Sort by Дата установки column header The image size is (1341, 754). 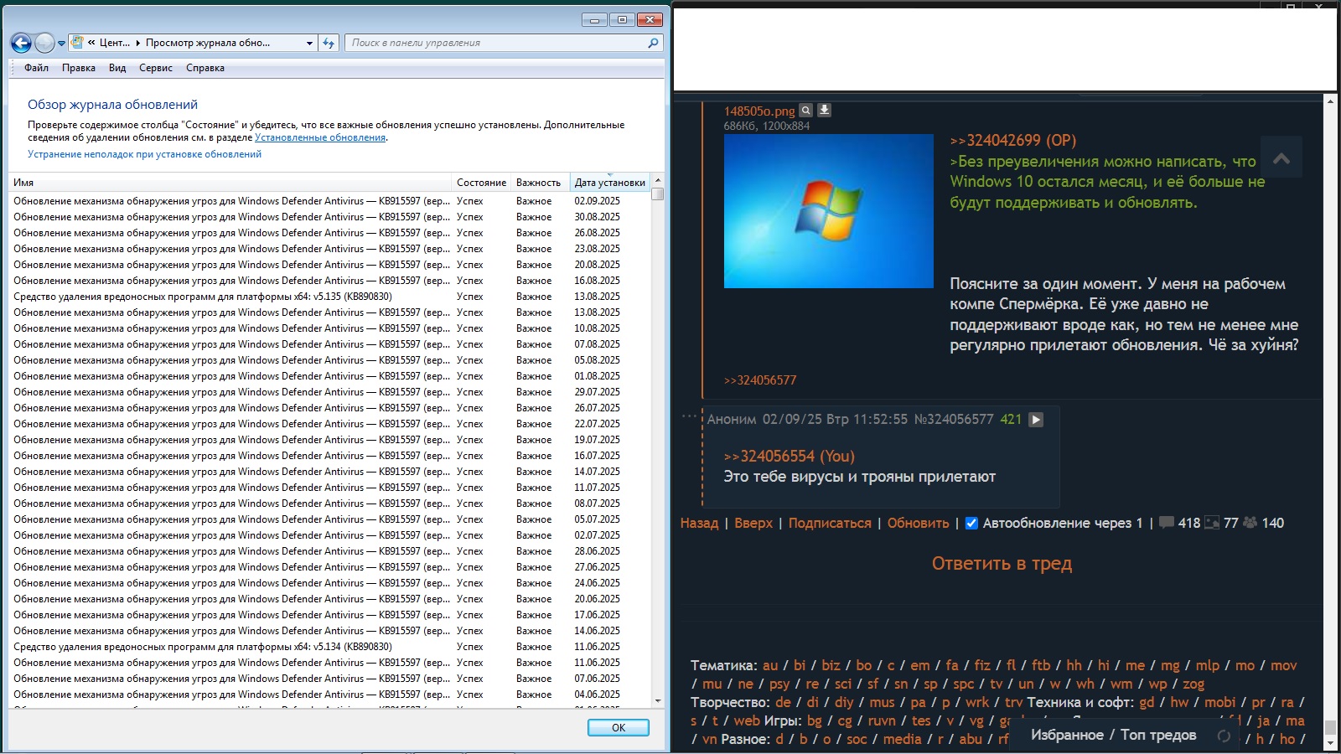(609, 183)
